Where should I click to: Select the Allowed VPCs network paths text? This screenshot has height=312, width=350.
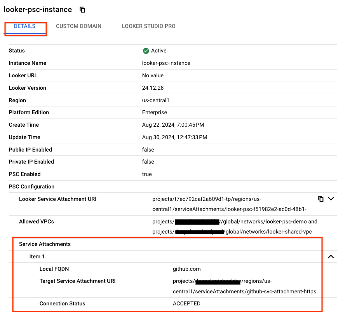pos(234,227)
